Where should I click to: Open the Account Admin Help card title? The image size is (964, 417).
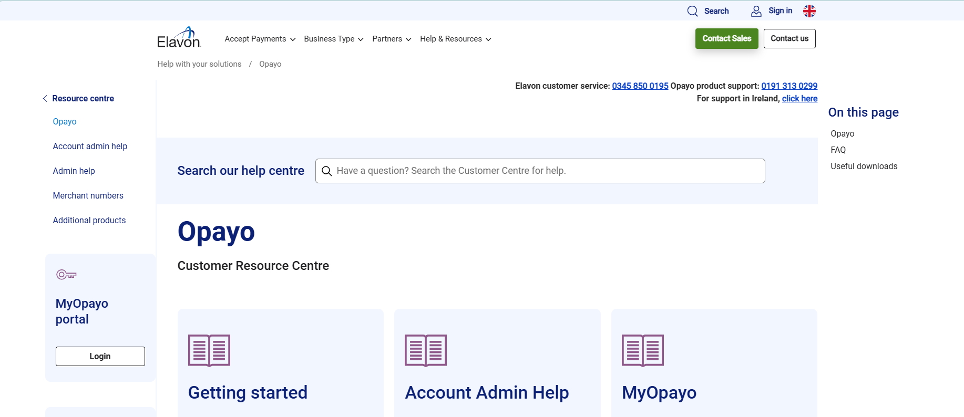(x=487, y=393)
